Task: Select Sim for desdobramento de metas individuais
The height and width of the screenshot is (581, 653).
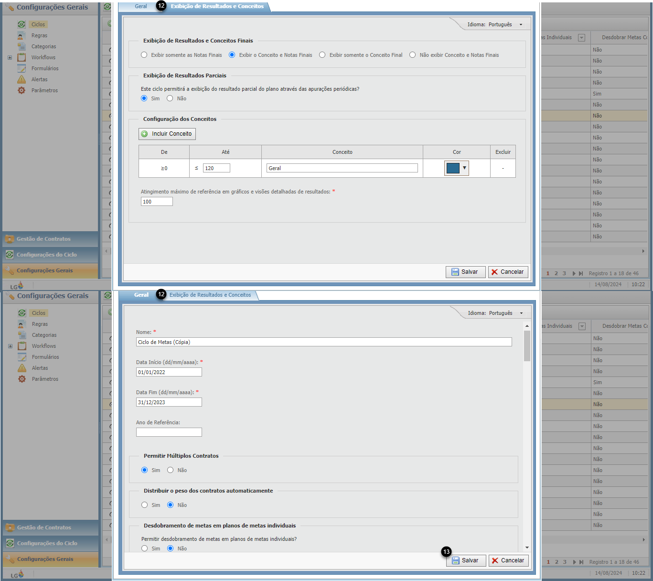Action: (x=145, y=549)
